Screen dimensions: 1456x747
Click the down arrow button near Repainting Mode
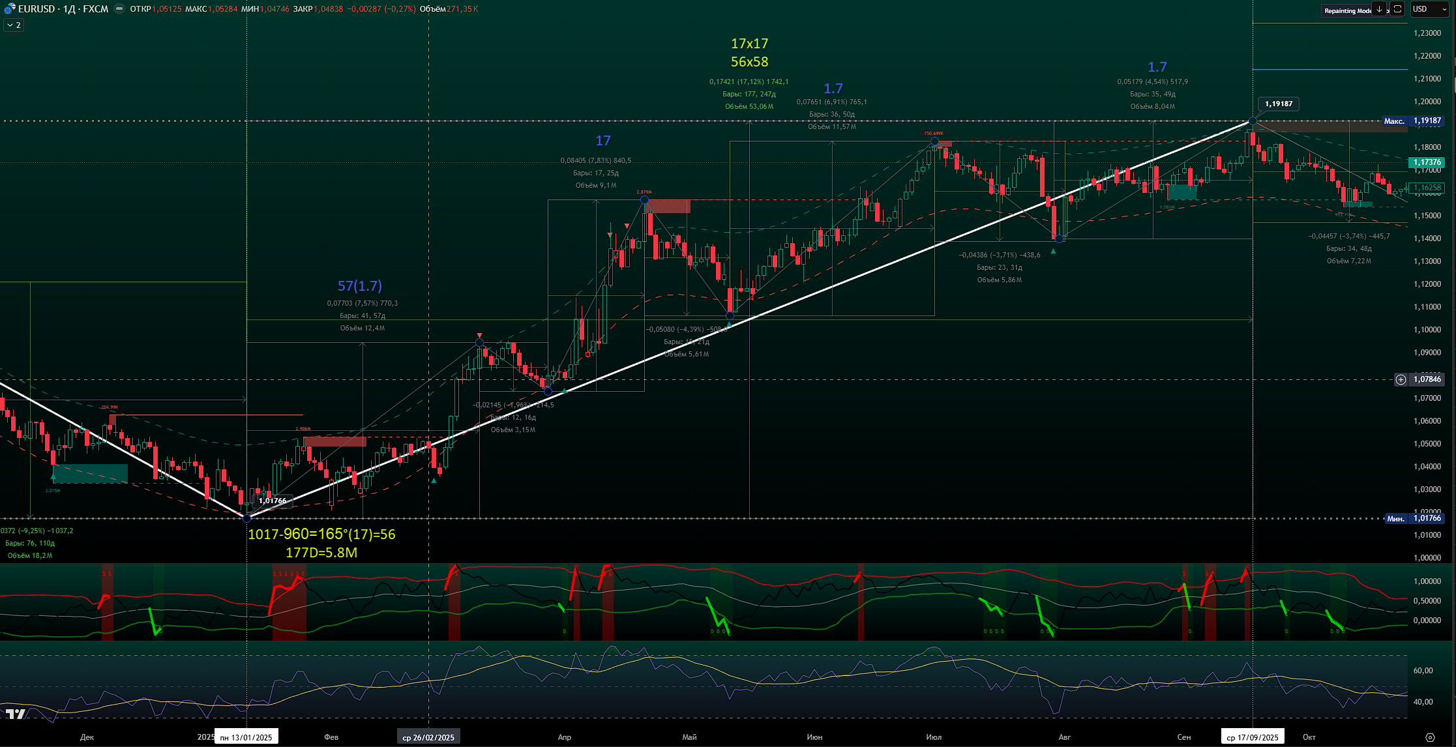[x=1380, y=9]
